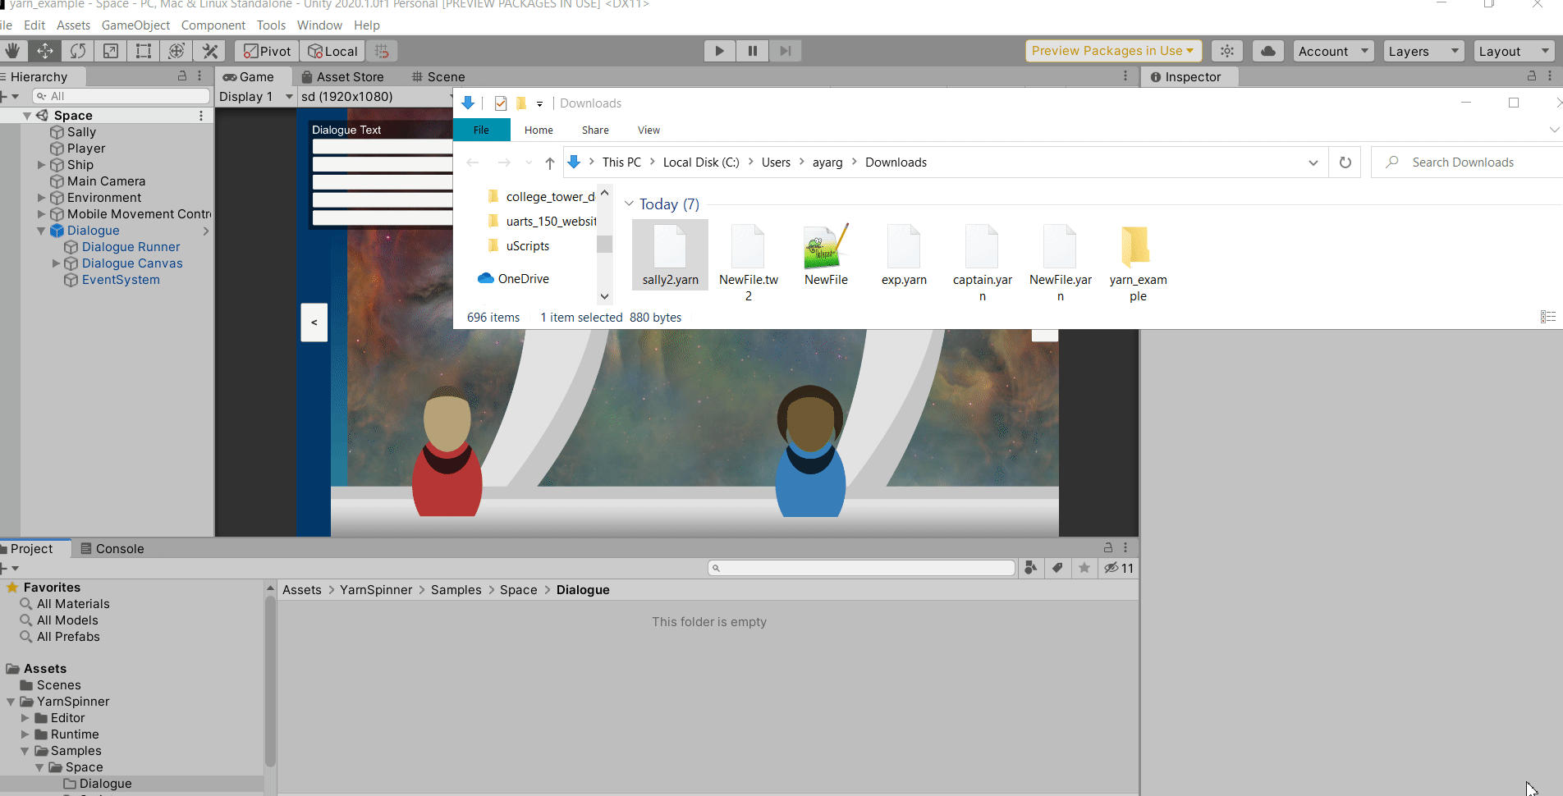Image resolution: width=1563 pixels, height=796 pixels.
Task: Select the Rotate tool
Action: pyautogui.click(x=78, y=51)
